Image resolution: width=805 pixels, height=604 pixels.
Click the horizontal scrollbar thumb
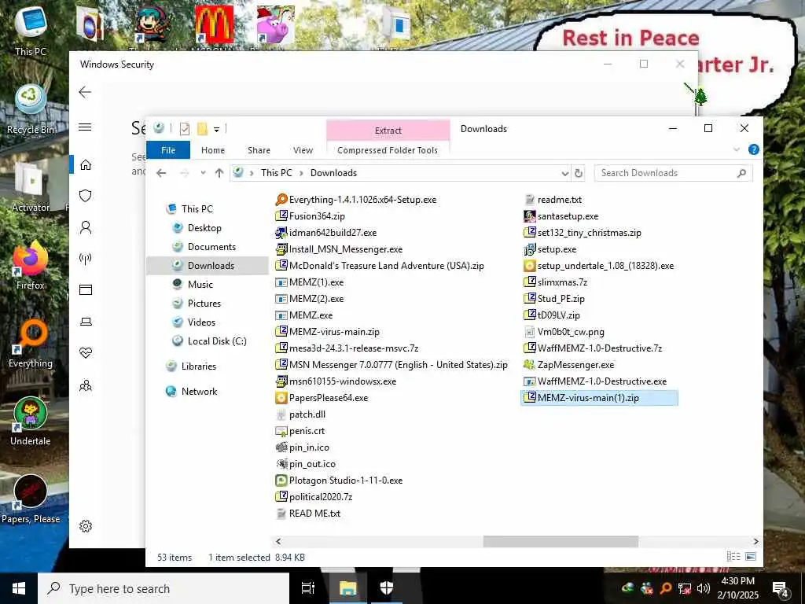tap(561, 541)
